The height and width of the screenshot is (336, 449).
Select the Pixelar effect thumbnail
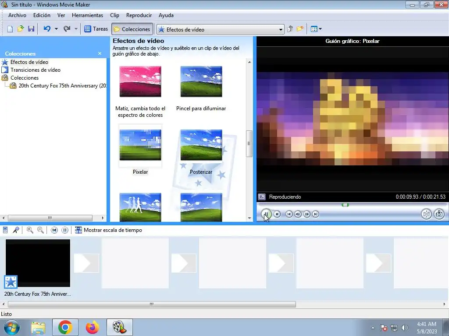tap(140, 145)
